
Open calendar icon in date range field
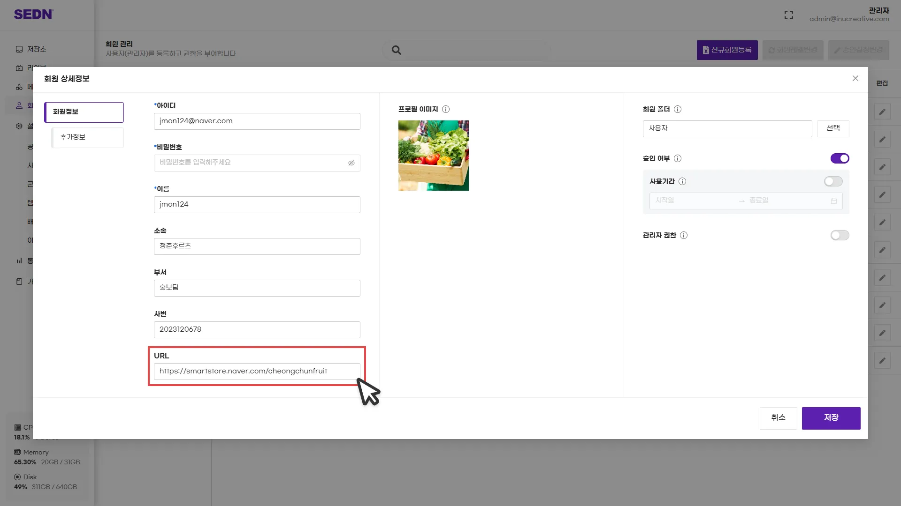pyautogui.click(x=834, y=201)
